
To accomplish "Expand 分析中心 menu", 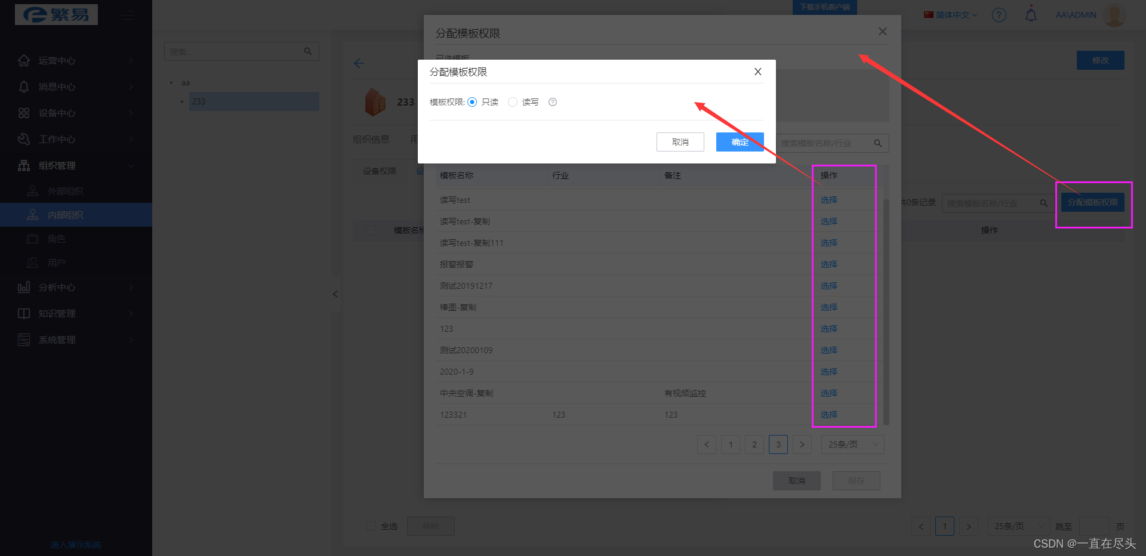I will click(x=76, y=287).
